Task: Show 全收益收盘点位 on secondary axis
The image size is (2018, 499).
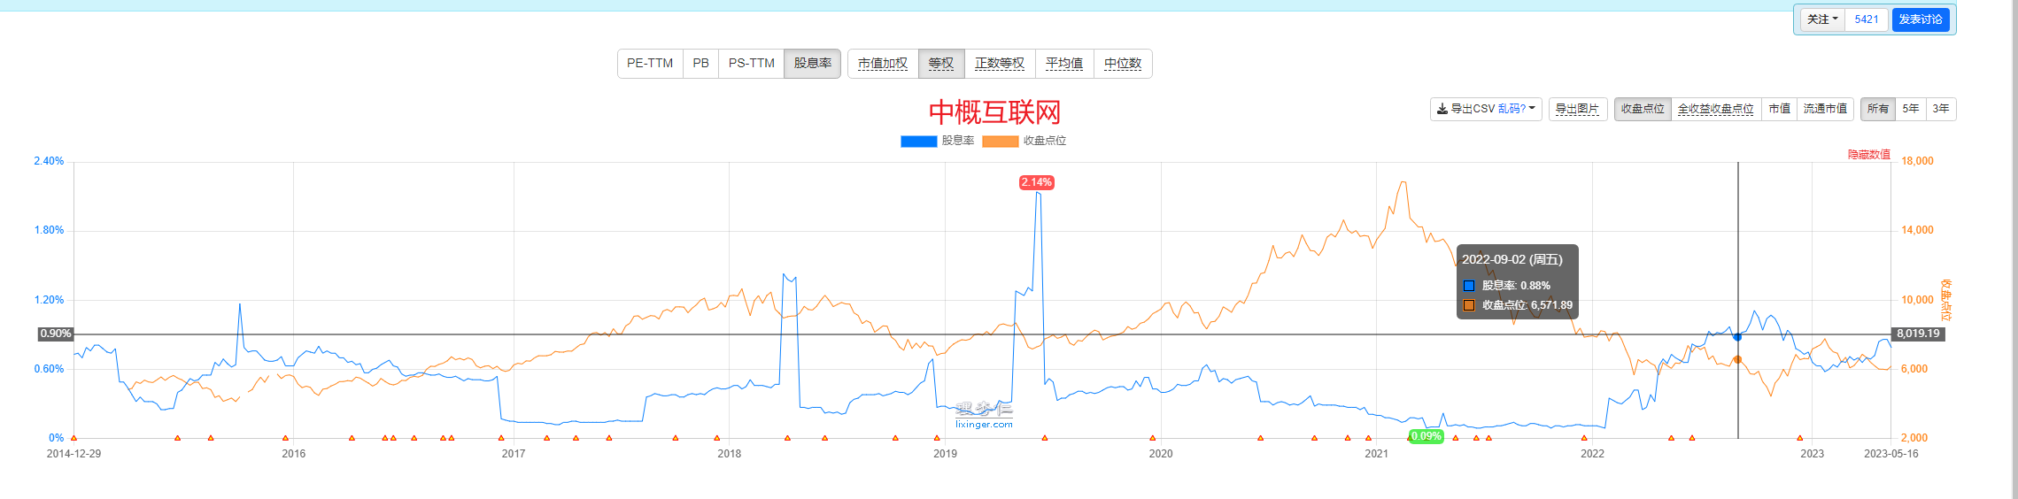Action: 1716,109
